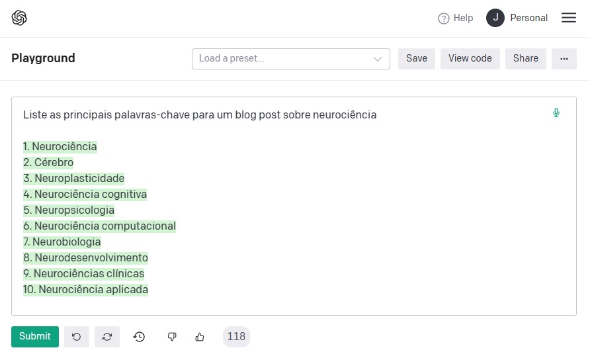Click the Save button
The image size is (590, 358).
[x=417, y=58]
